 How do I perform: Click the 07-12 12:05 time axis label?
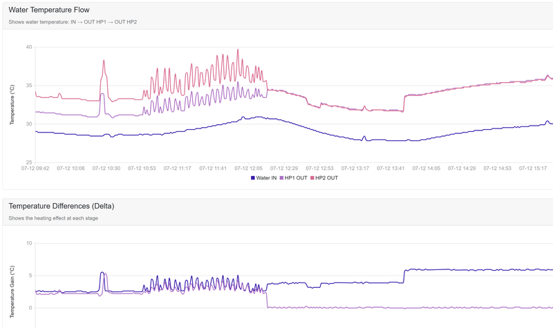click(x=250, y=168)
